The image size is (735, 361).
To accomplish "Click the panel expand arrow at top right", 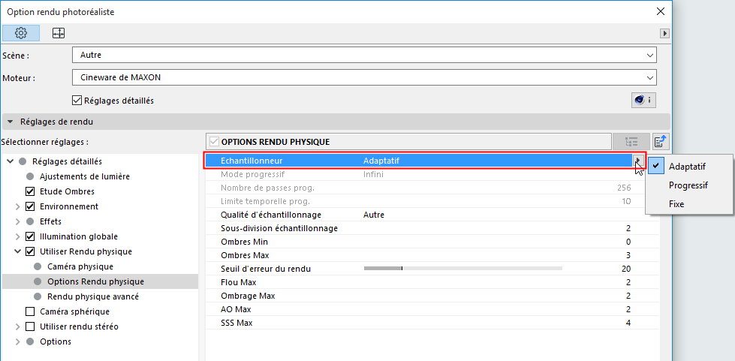I will (x=664, y=33).
